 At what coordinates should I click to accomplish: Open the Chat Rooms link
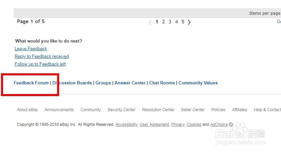pyautogui.click(x=162, y=83)
